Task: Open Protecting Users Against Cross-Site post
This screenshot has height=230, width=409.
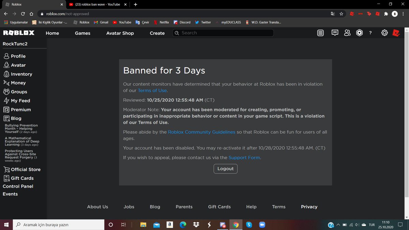Action: pyautogui.click(x=21, y=156)
